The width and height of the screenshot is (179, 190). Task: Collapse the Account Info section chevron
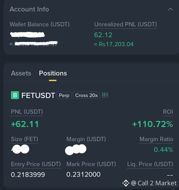[x=170, y=9]
